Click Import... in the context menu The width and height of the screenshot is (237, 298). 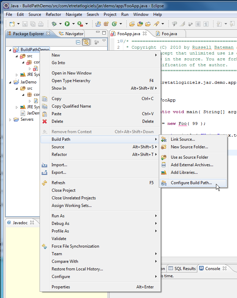100,165
